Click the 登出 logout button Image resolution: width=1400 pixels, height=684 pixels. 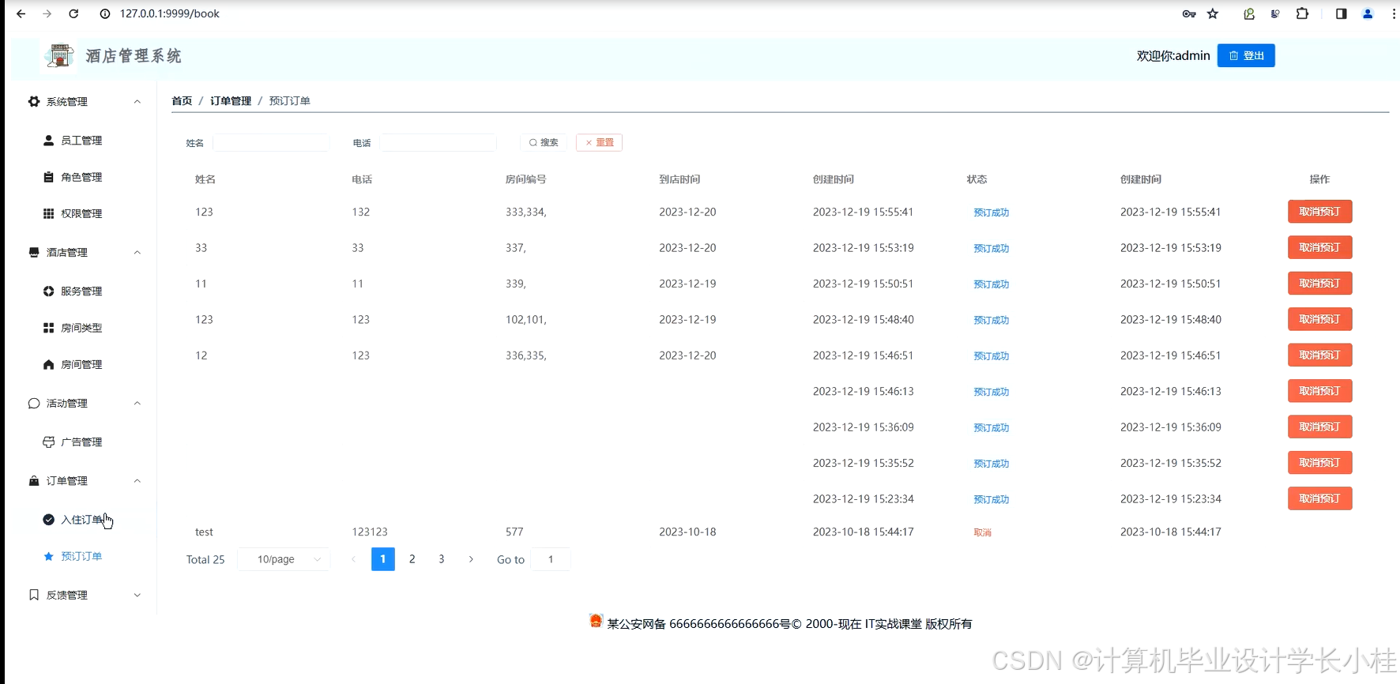1246,55
